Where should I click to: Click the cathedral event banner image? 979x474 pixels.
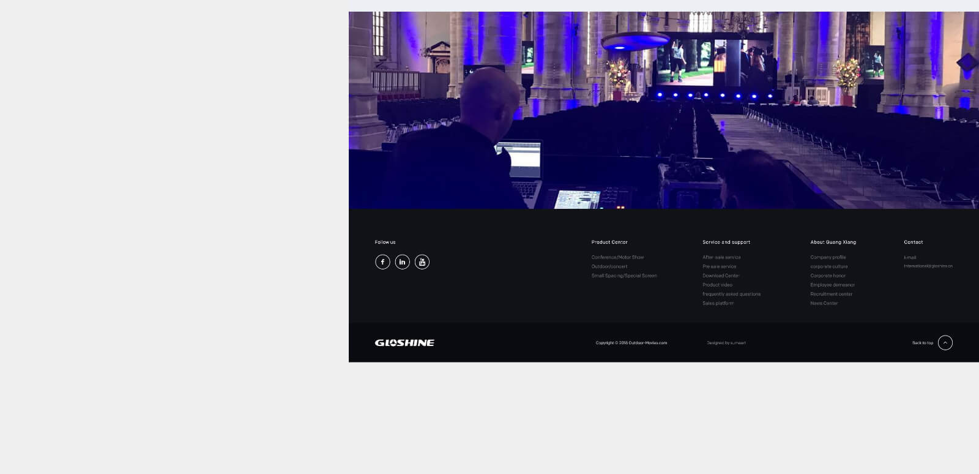tap(663, 110)
